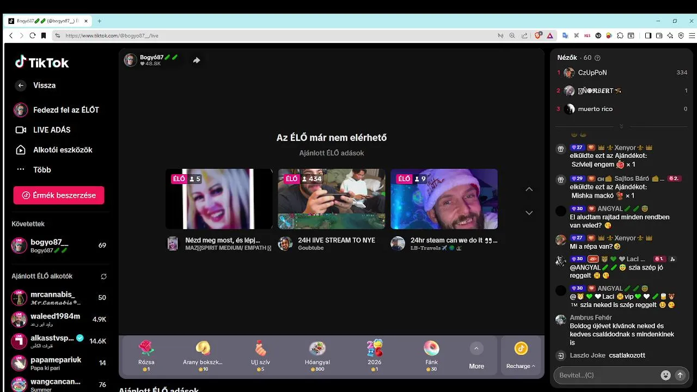Refresh Ajánlott ÉLŐ alkotók list
This screenshot has width=697, height=392.
(103, 277)
